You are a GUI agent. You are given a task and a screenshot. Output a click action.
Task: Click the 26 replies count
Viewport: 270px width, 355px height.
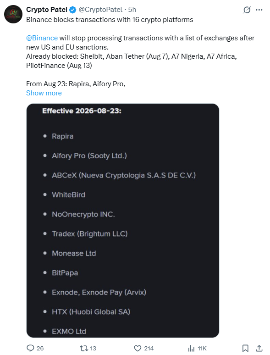click(x=40, y=348)
